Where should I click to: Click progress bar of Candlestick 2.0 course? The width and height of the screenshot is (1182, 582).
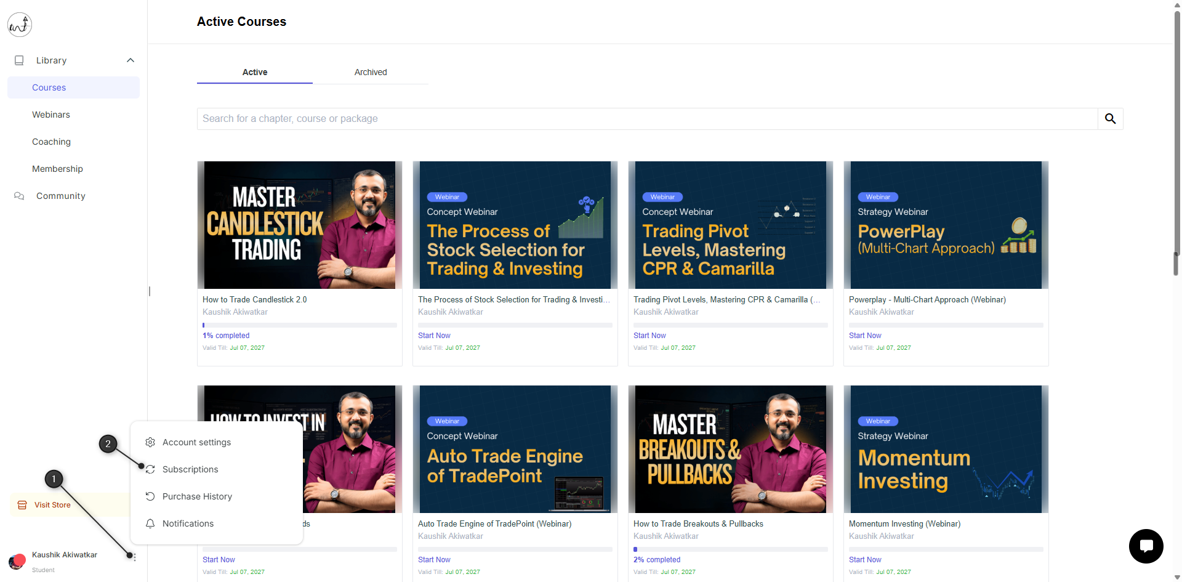(x=300, y=325)
